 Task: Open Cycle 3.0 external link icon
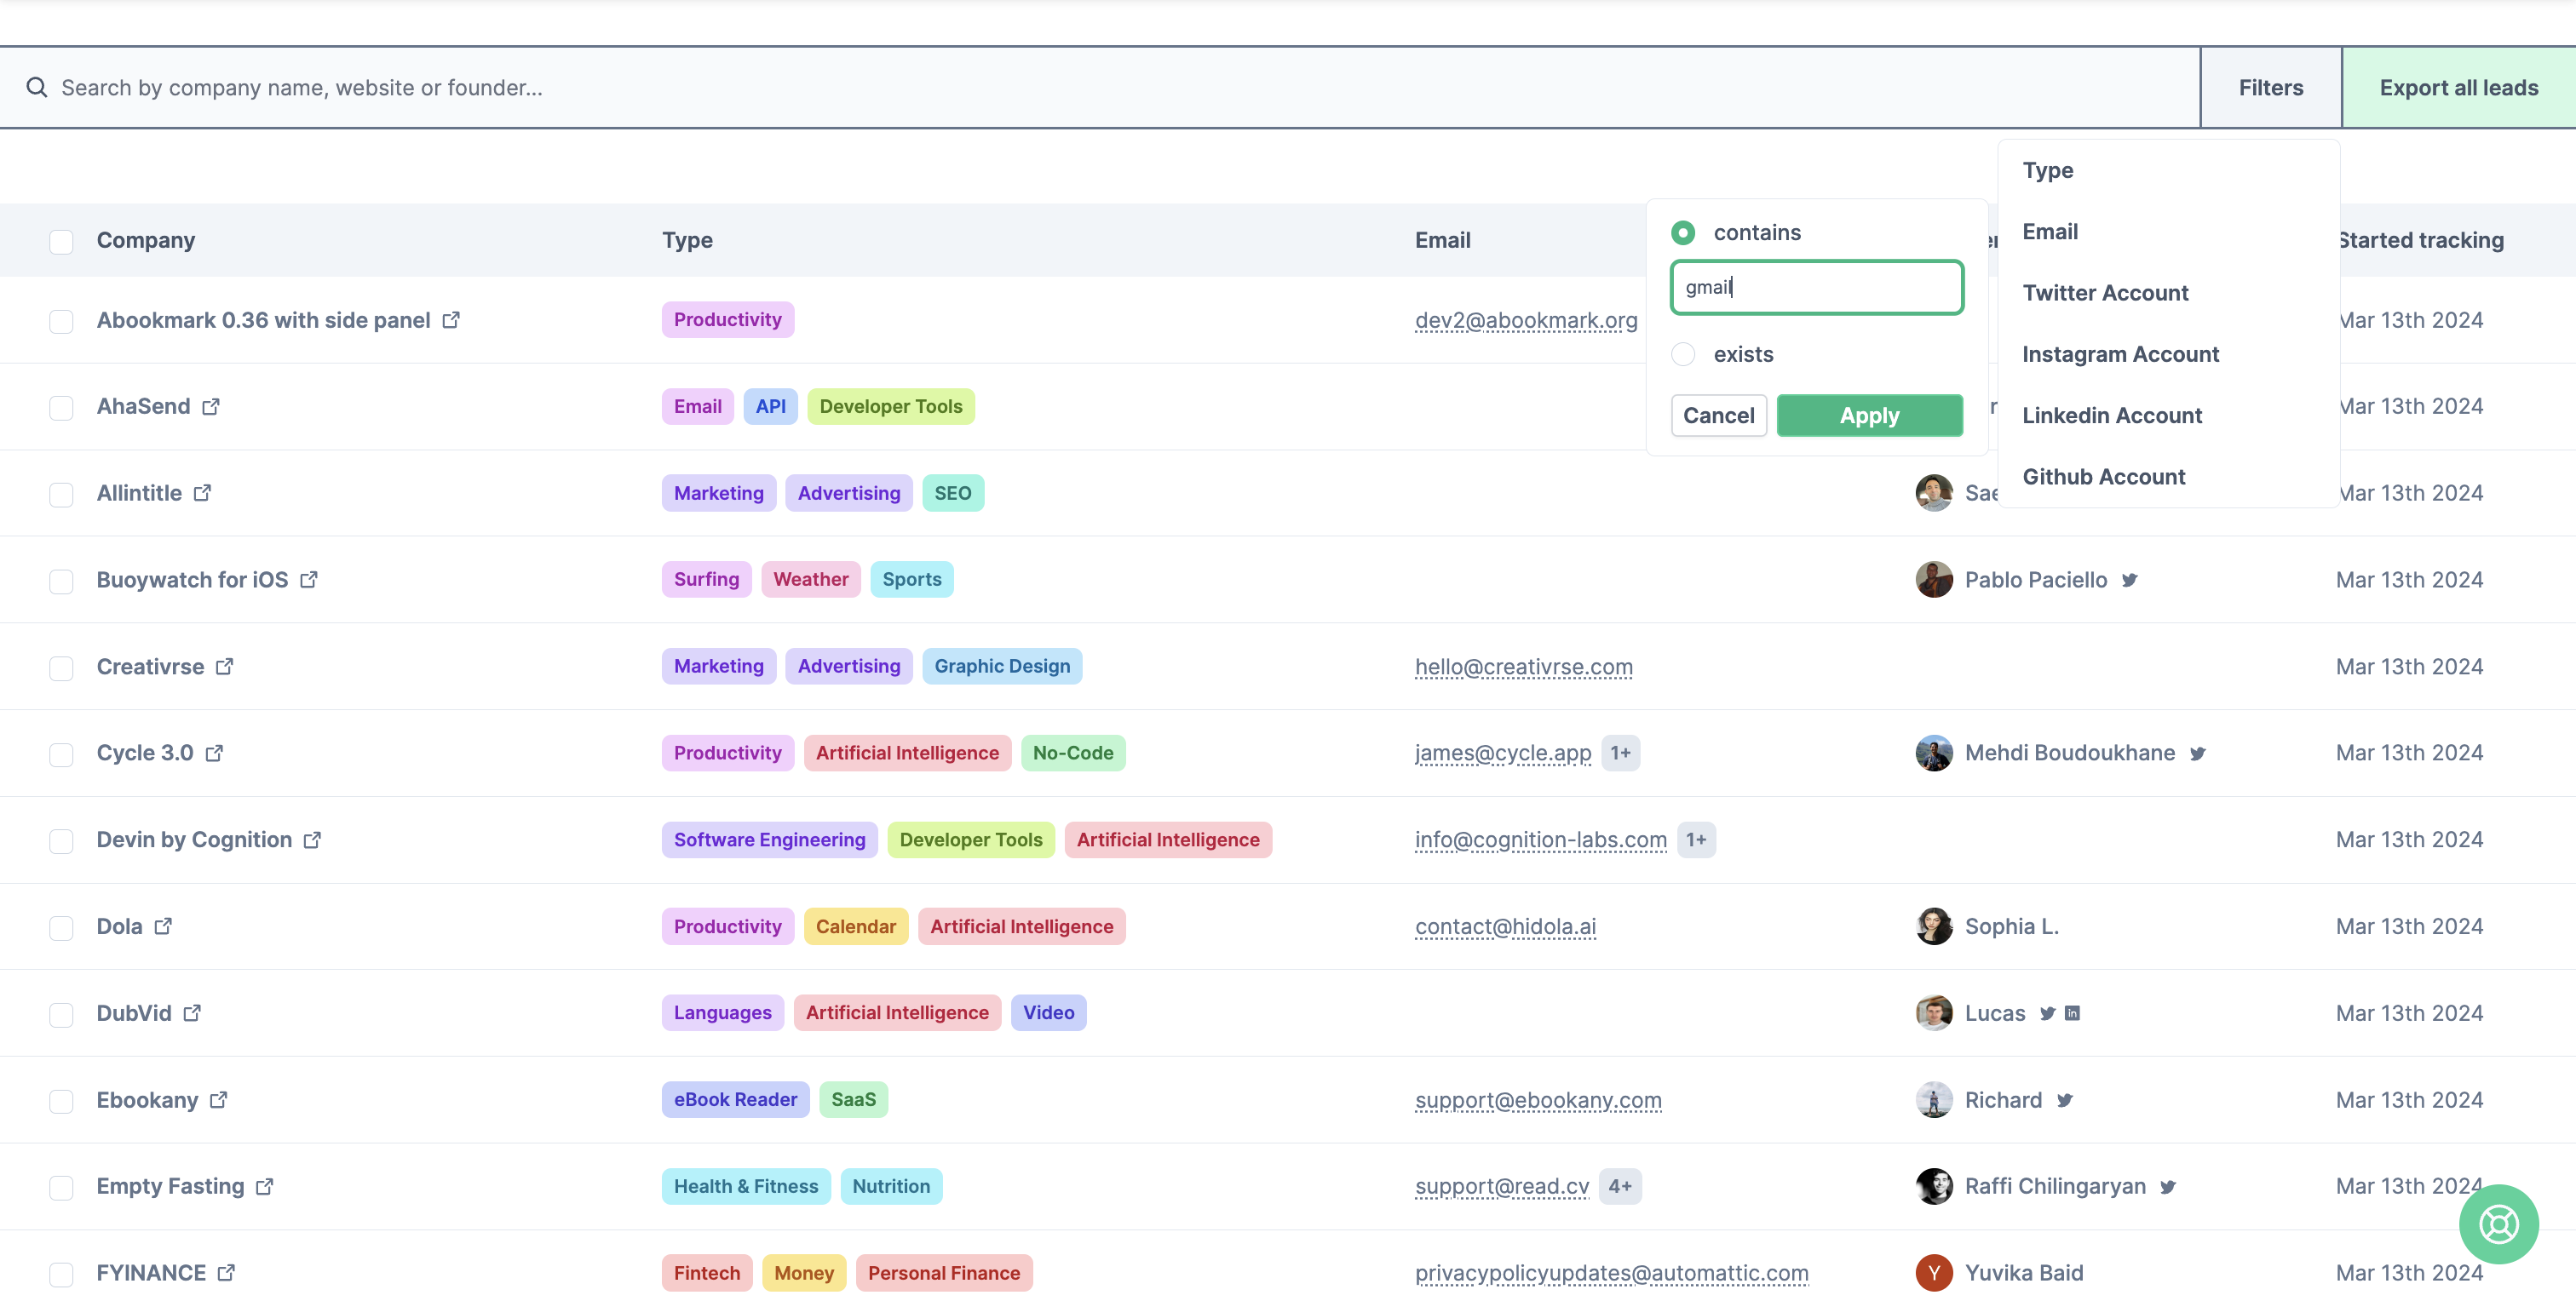tap(214, 753)
